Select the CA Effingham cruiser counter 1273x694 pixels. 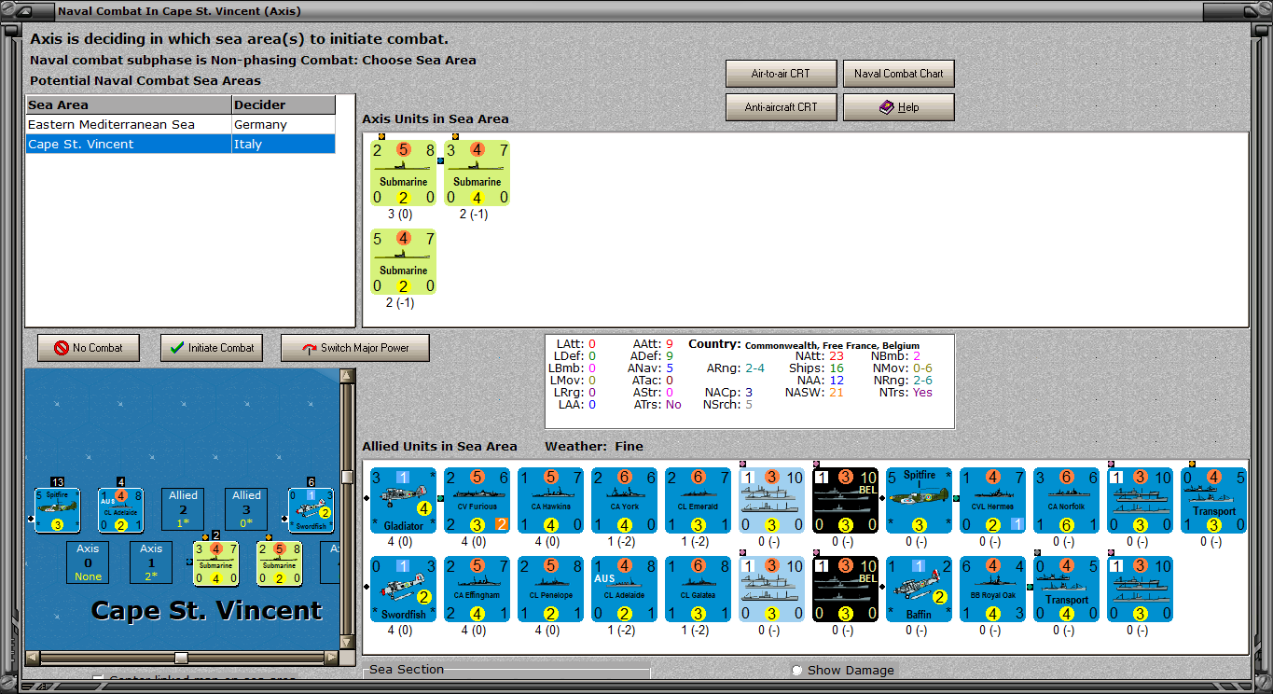477,590
